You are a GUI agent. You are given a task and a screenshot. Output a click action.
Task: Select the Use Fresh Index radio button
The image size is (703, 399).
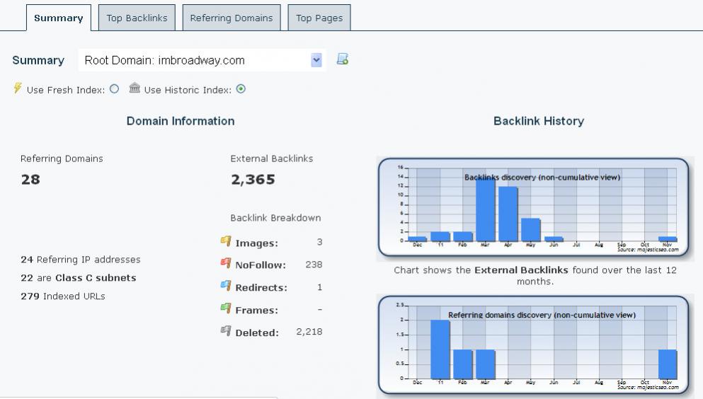coord(114,89)
